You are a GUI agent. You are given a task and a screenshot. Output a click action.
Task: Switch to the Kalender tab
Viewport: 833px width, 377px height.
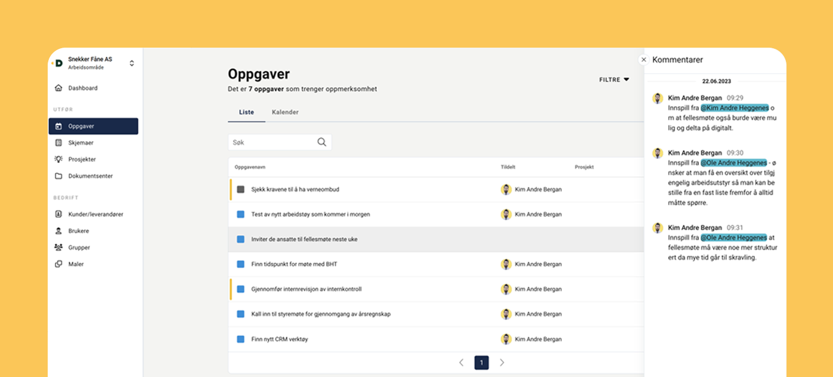tap(285, 112)
